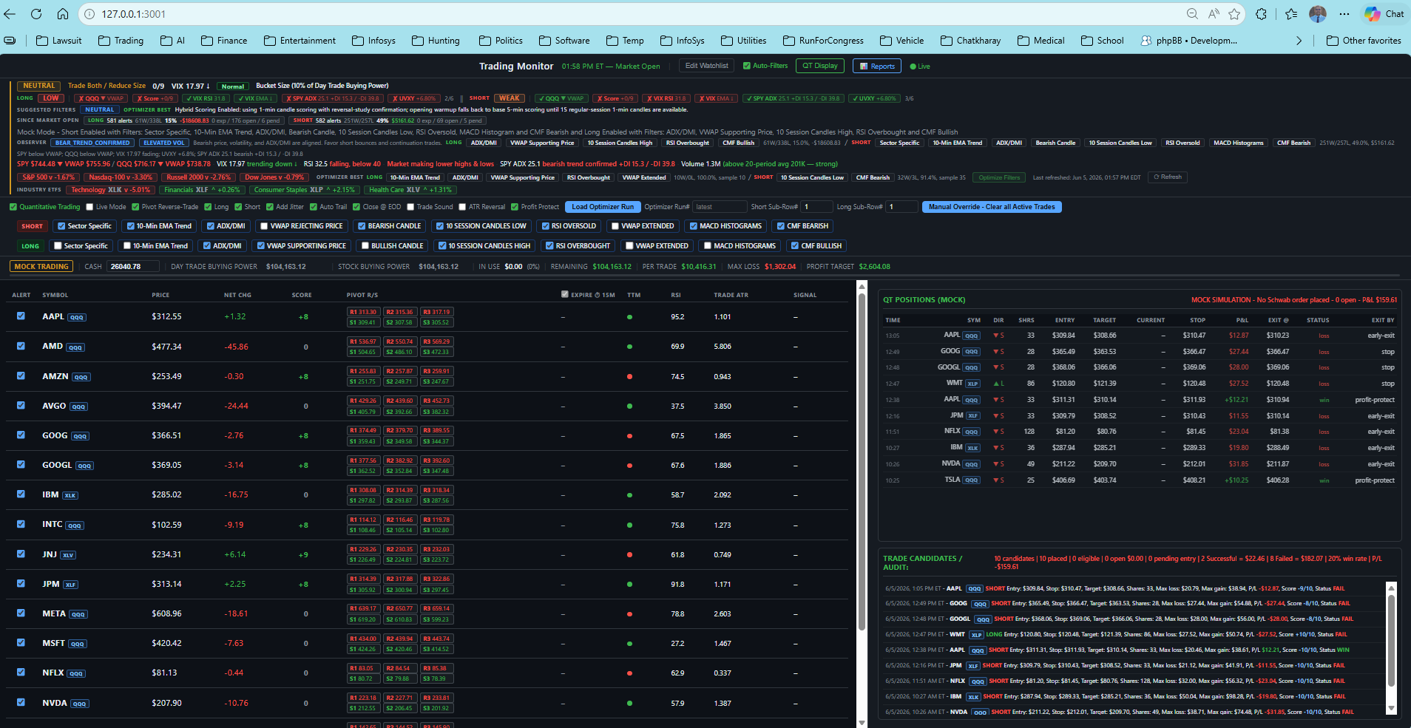
Task: Open browser home page icon
Action: (x=63, y=13)
